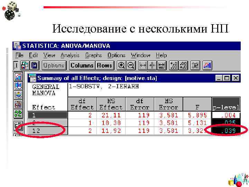Click the Columns toolbar button
This screenshot has width=249, height=187.
pyautogui.click(x=82, y=65)
